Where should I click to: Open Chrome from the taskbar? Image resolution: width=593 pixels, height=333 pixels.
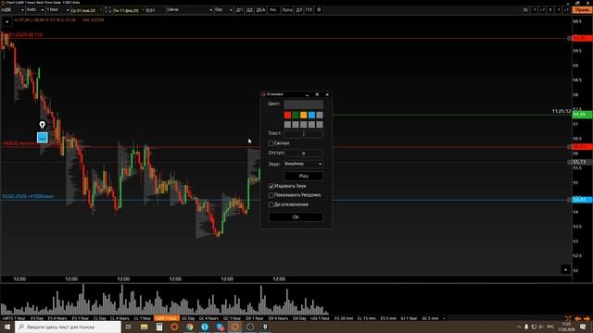189,327
